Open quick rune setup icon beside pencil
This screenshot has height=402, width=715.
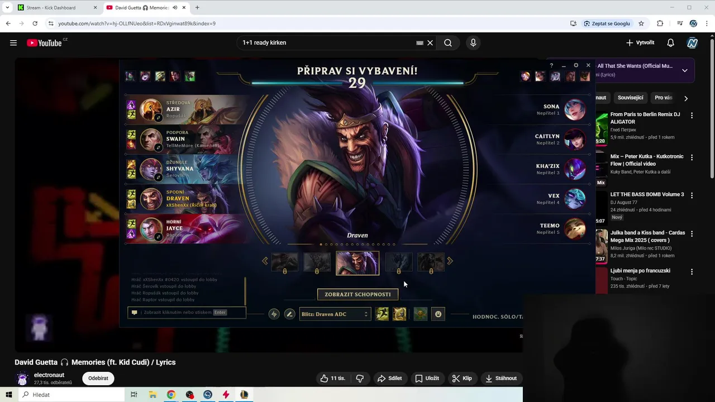point(274,314)
